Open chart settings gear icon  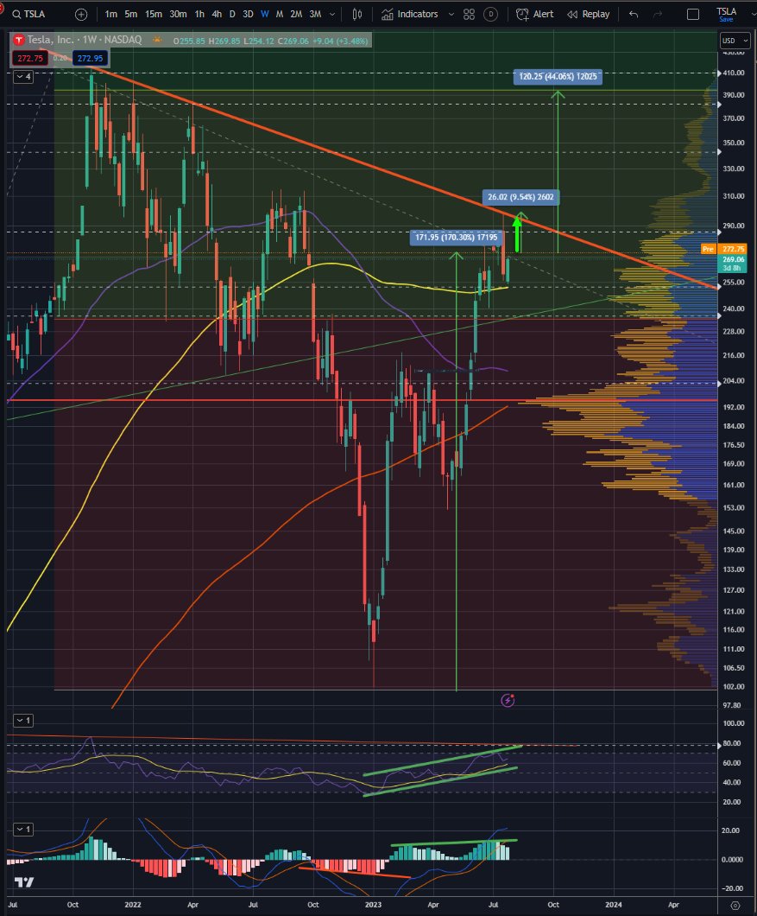click(x=736, y=905)
